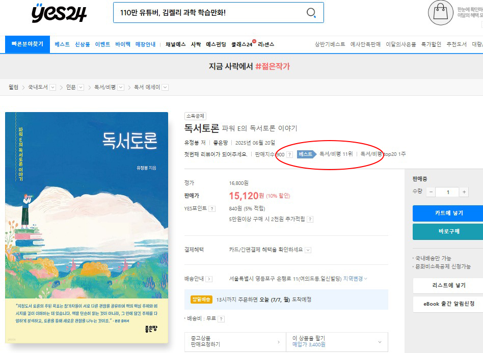Open the 배송비 help question mark
Viewport: 483px width, 353px height.
[221, 319]
